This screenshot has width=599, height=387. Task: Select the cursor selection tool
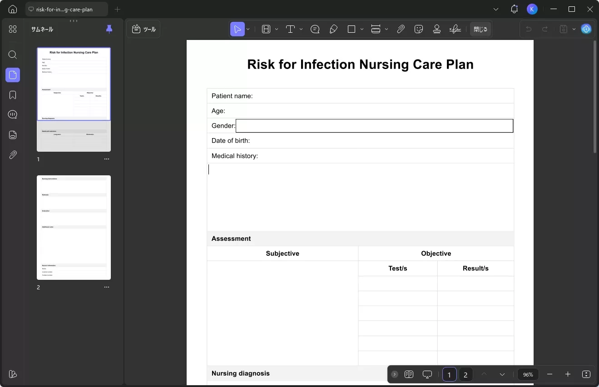coord(237,29)
